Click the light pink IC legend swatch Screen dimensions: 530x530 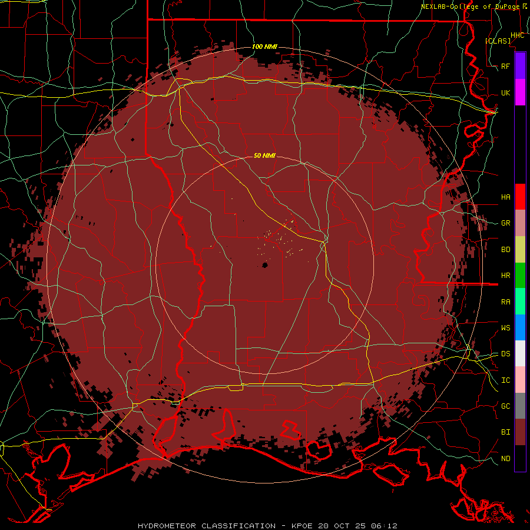click(x=520, y=380)
